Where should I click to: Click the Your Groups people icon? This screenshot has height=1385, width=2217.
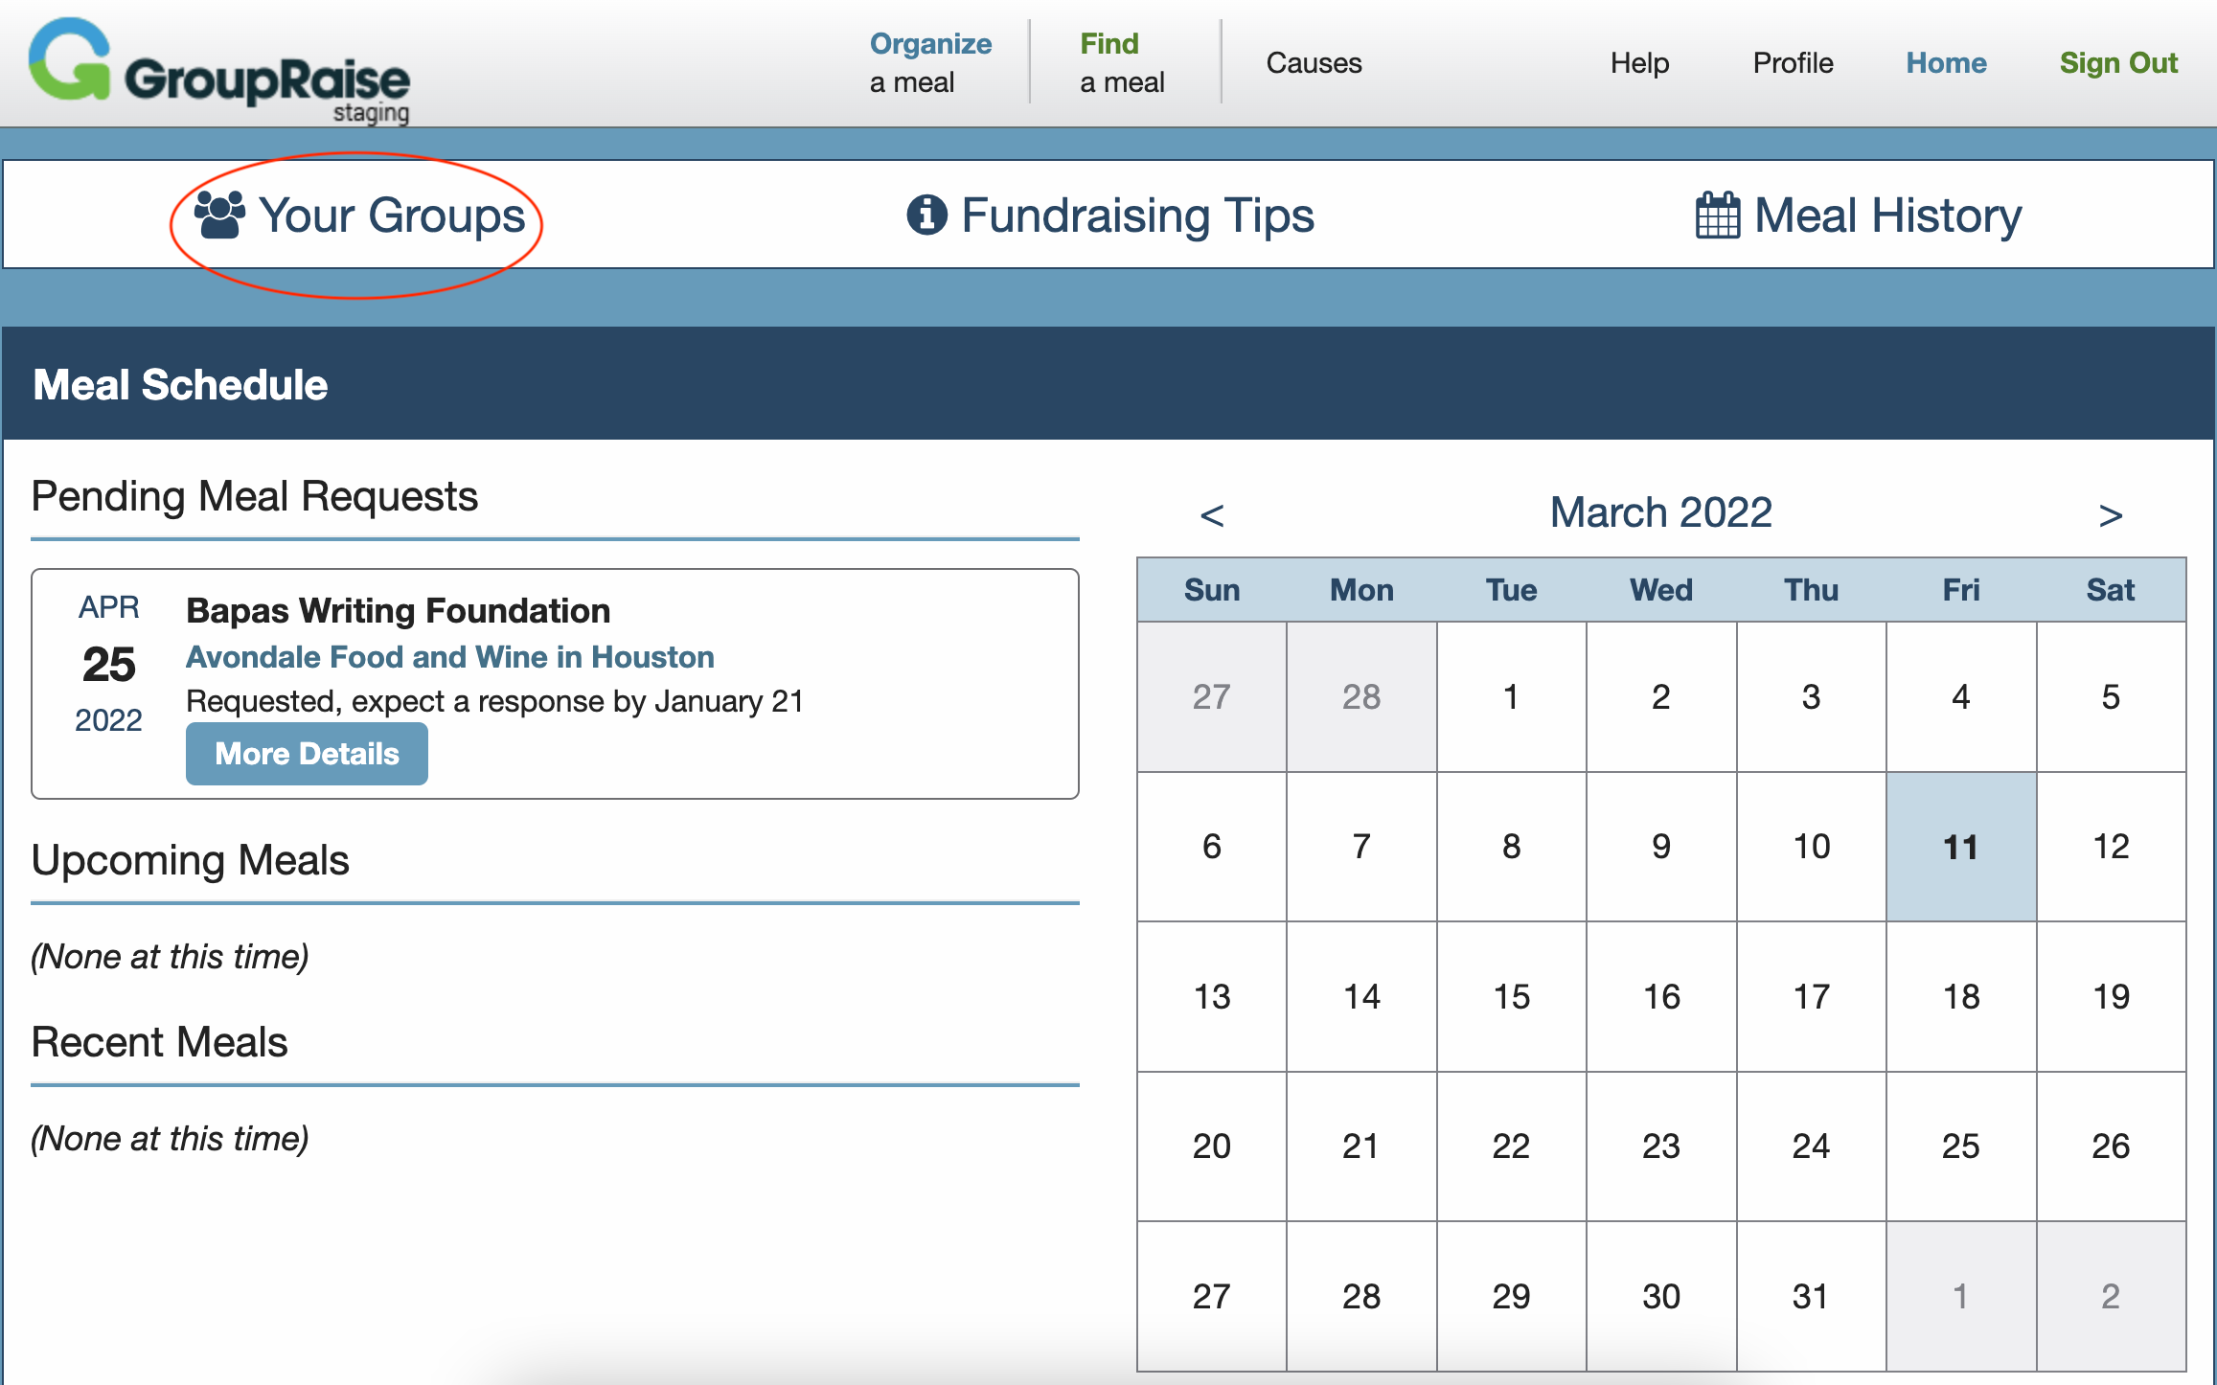[219, 216]
